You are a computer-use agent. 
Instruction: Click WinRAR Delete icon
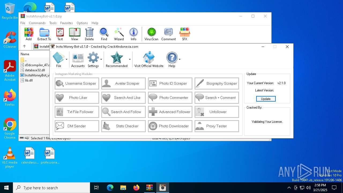click(89, 34)
